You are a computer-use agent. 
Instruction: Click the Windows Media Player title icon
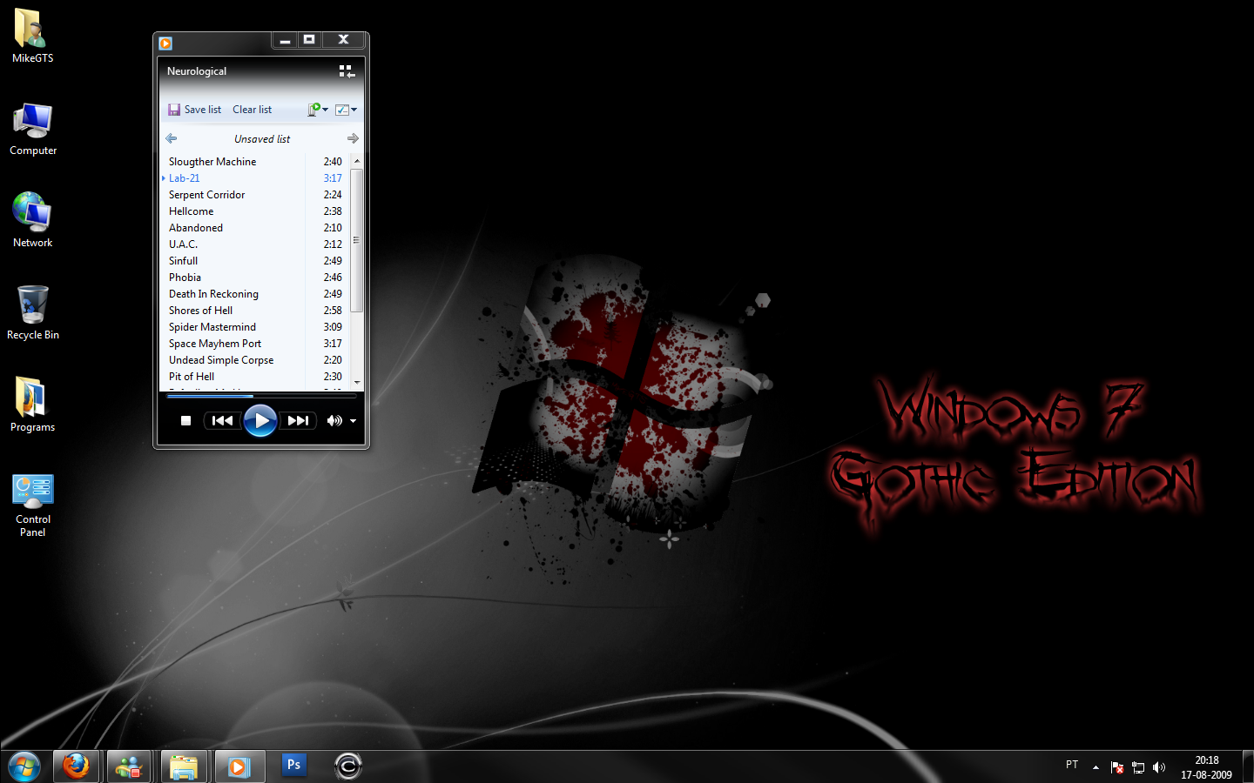[165, 43]
